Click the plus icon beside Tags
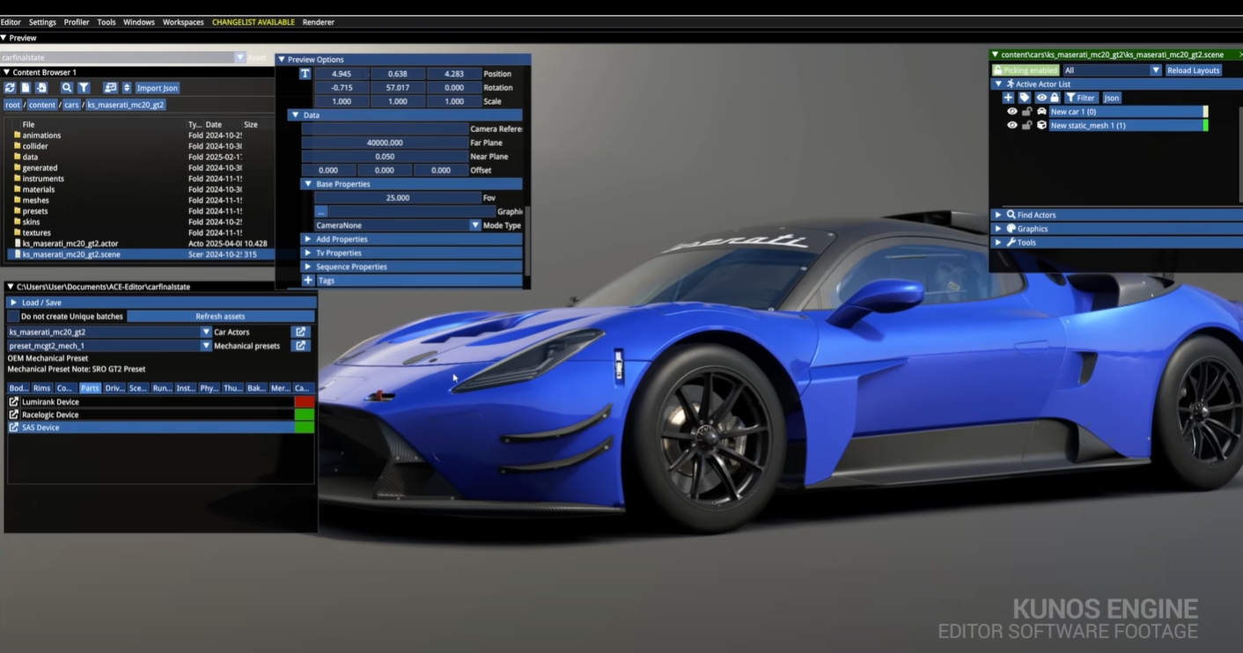Image resolution: width=1243 pixels, height=653 pixels. [x=308, y=281]
